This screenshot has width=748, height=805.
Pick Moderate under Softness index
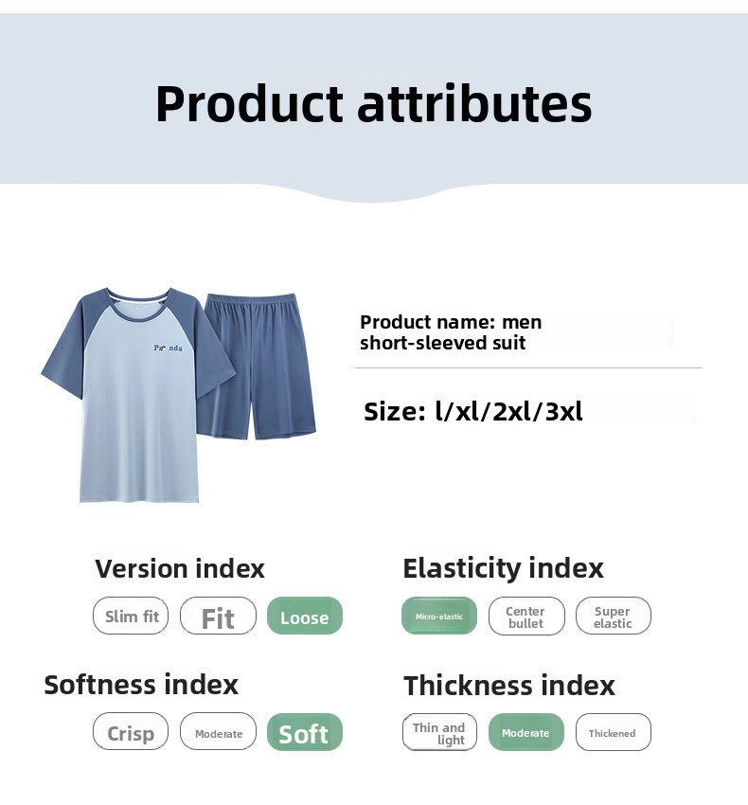pyautogui.click(x=218, y=731)
